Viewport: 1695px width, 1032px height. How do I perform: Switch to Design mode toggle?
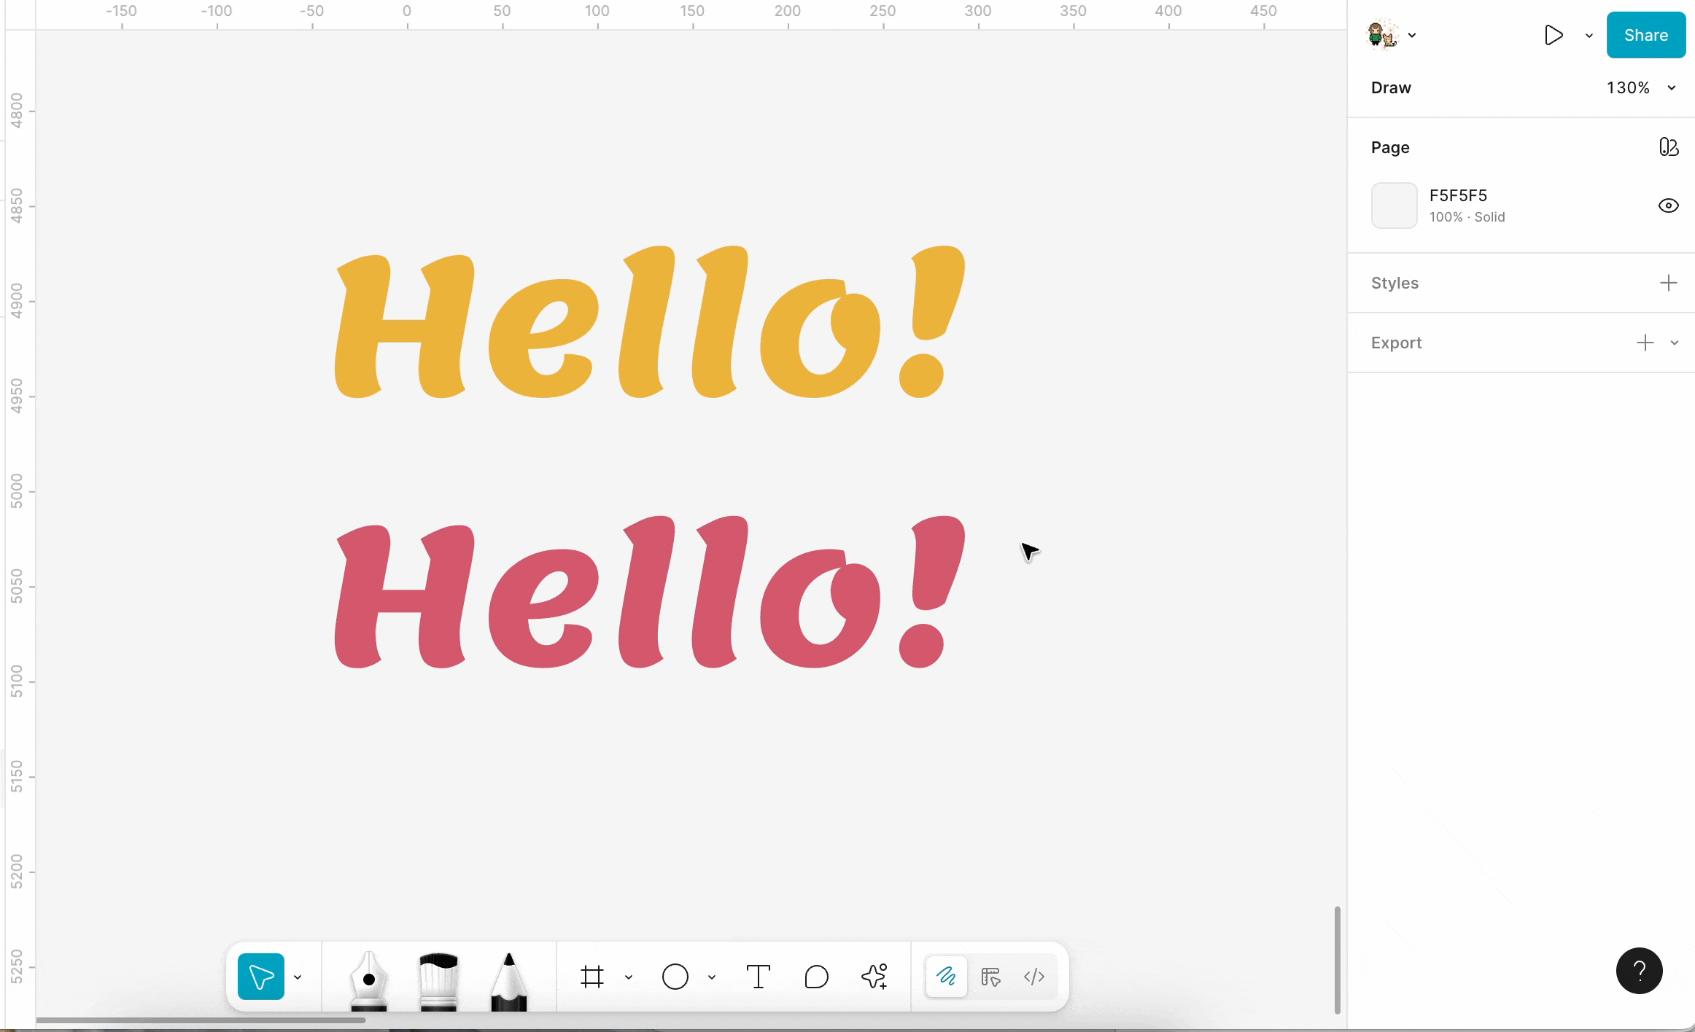[990, 977]
